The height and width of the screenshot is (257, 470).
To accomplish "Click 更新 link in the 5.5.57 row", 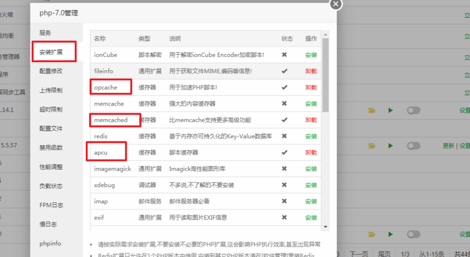I will [448, 146].
